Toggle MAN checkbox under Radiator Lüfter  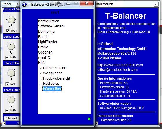tap(8, 31)
